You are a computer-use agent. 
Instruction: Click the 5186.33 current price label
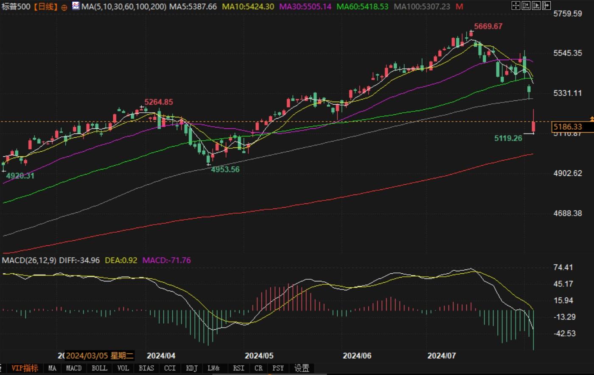pos(573,127)
